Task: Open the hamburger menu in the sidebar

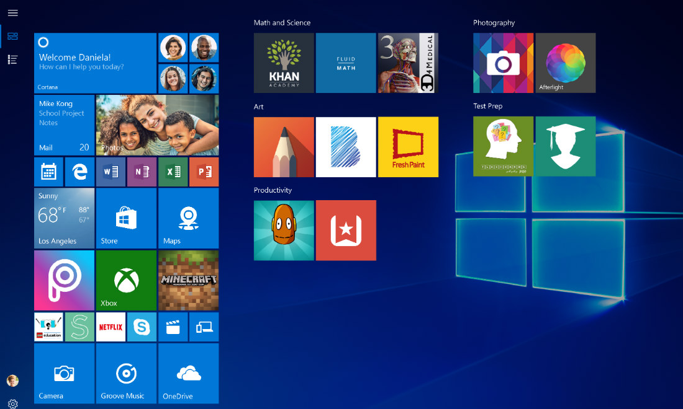Action: [12, 12]
